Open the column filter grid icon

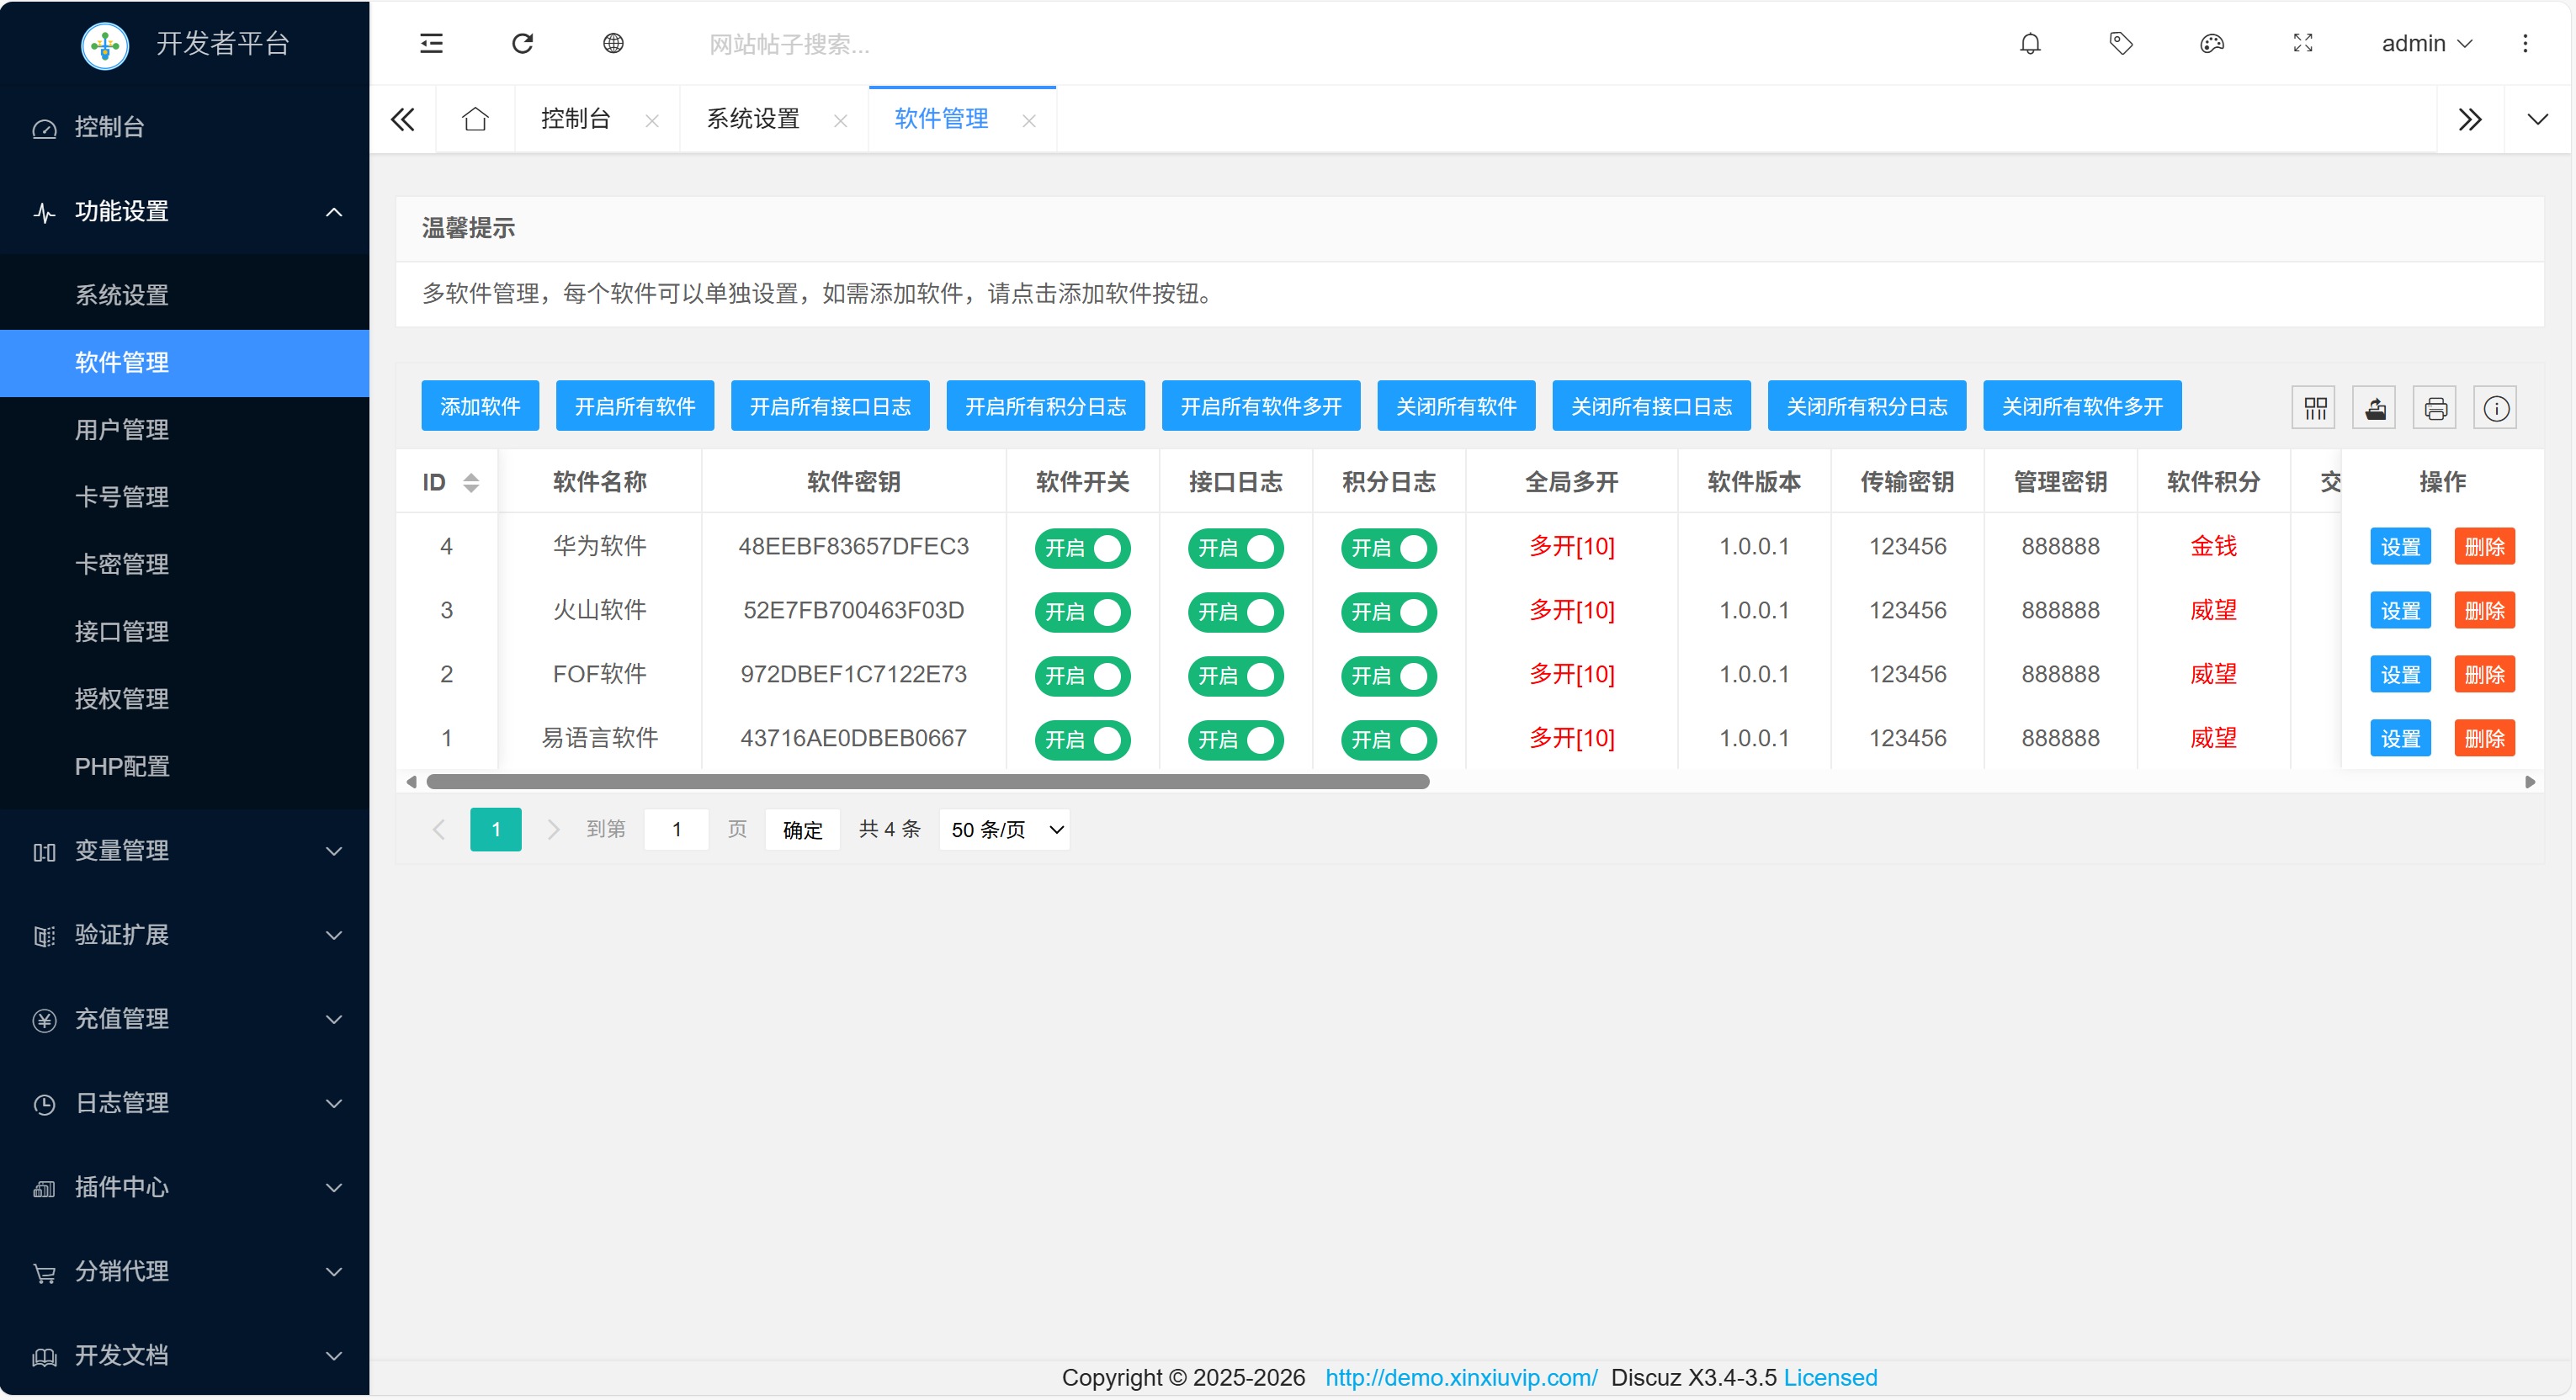click(x=2314, y=408)
